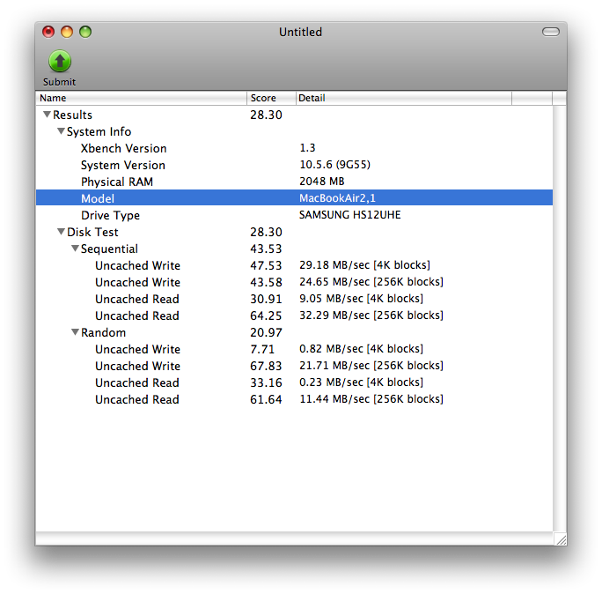Select the Physical RAM row
Image resolution: width=602 pixels, height=594 pixels.
tap(295, 182)
